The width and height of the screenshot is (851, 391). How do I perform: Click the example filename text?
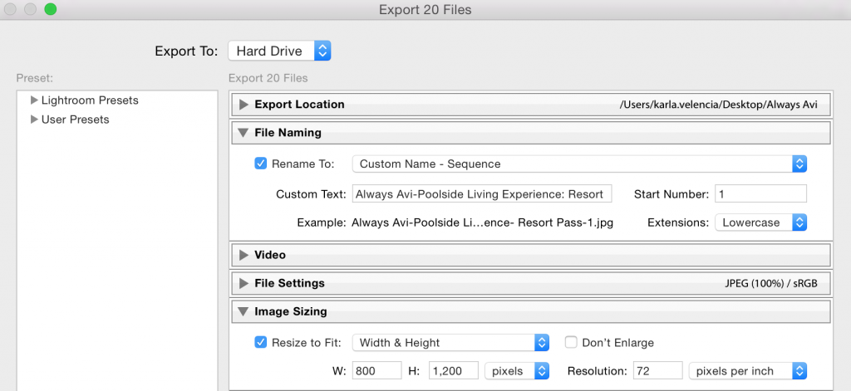pyautogui.click(x=483, y=222)
